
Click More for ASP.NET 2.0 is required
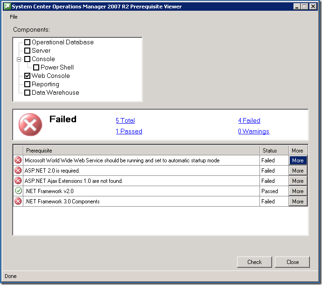click(x=298, y=171)
